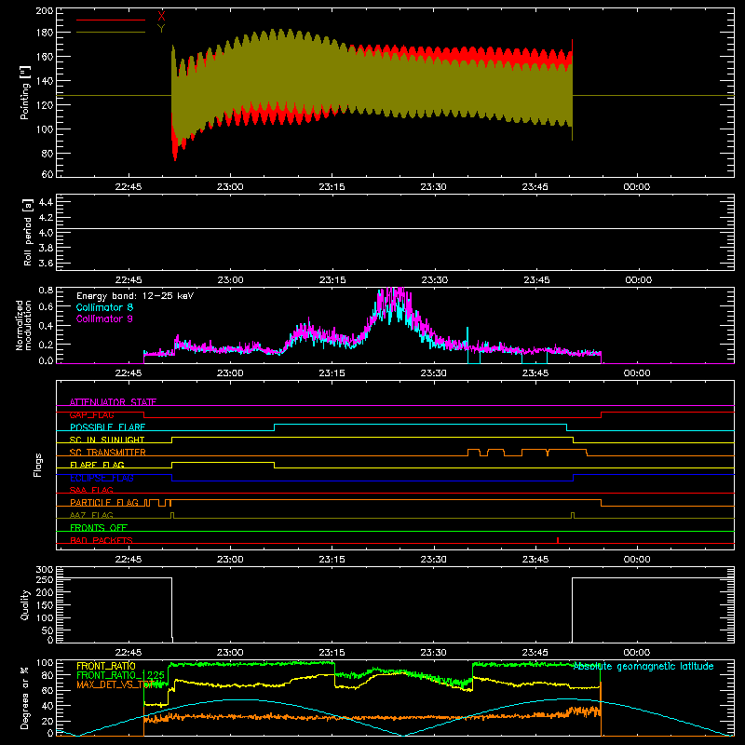Click the 0.8 tick on modulation axis
This screenshot has height=745, width=745.
[46, 290]
